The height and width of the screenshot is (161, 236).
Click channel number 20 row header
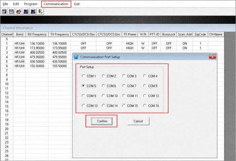pos(7,129)
